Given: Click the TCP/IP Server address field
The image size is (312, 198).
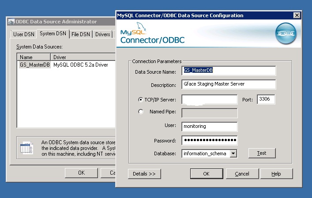Looking at the screenshot, I should coord(210,99).
